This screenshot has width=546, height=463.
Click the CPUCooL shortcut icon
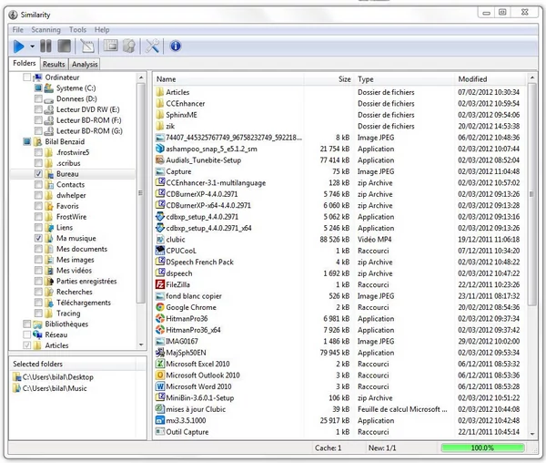pos(160,251)
